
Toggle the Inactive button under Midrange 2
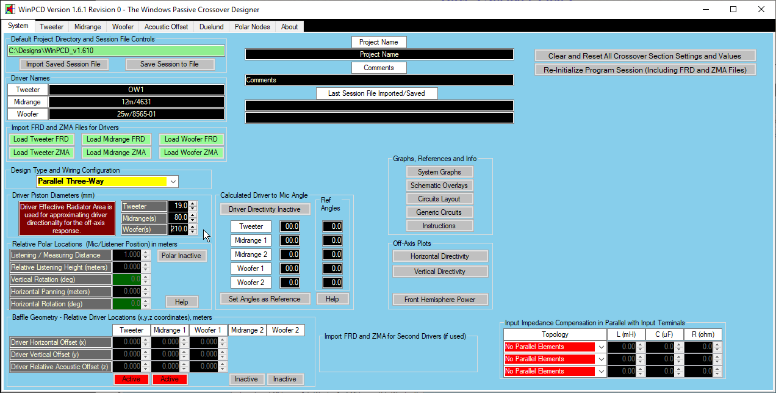(246, 379)
